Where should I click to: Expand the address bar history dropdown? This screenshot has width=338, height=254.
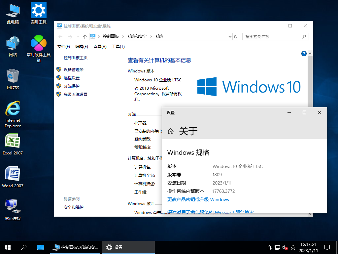coord(230,36)
